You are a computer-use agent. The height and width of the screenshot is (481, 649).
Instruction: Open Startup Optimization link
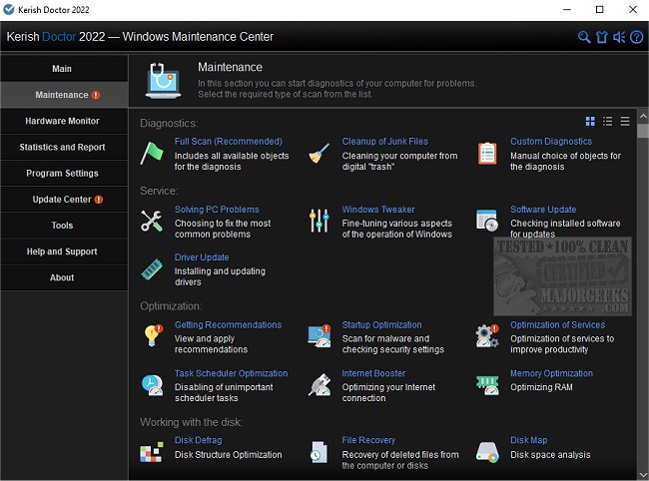pyautogui.click(x=381, y=324)
